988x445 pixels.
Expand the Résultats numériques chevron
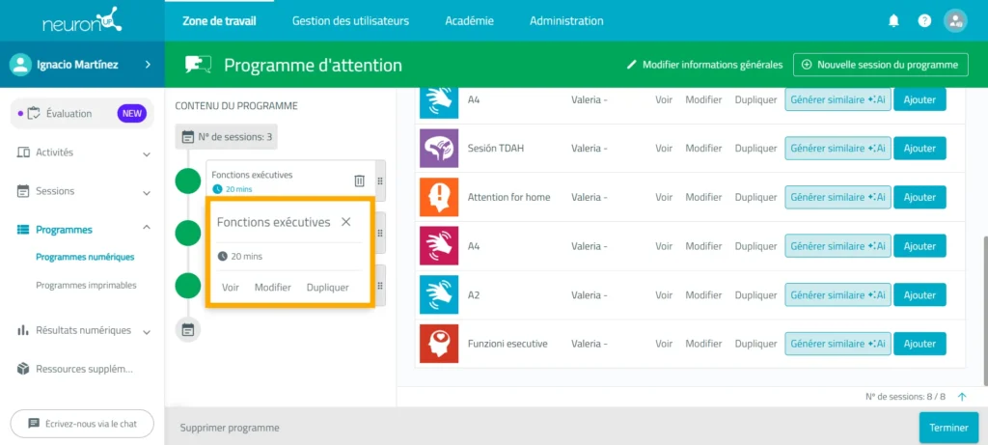coord(147,332)
